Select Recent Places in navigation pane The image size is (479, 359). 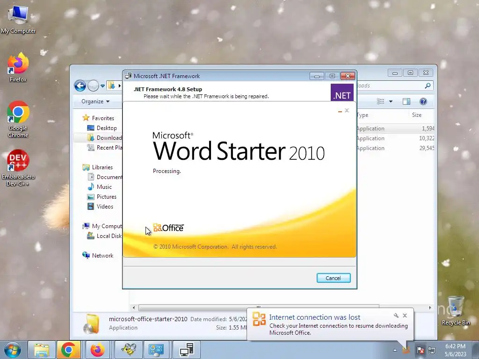tap(104, 147)
